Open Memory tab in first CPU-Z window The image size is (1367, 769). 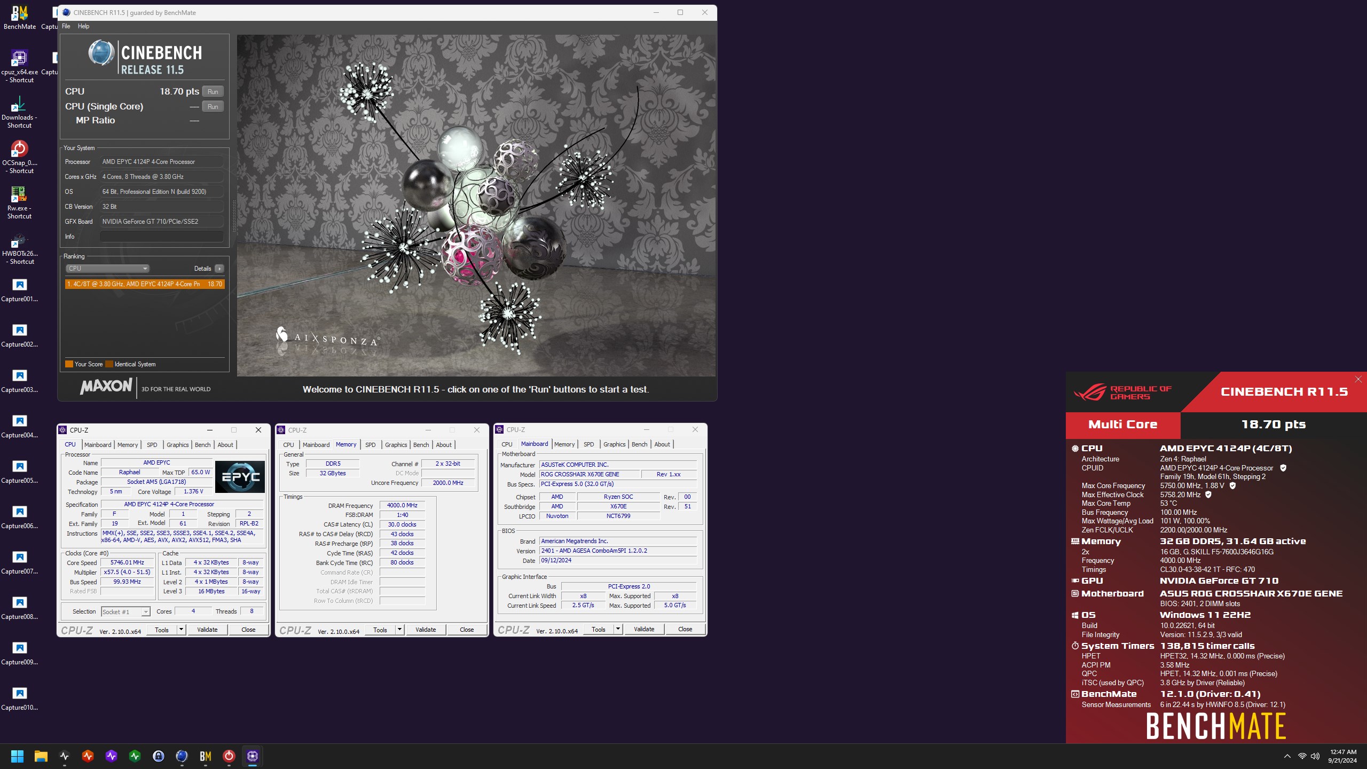pyautogui.click(x=128, y=445)
